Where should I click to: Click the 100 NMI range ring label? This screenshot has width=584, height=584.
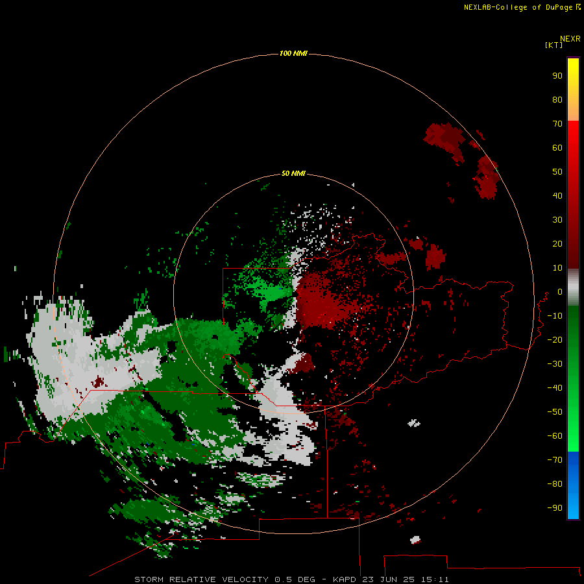pos(293,53)
